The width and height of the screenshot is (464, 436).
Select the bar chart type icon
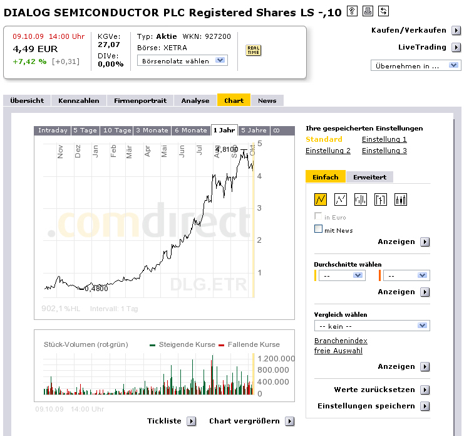click(x=361, y=199)
